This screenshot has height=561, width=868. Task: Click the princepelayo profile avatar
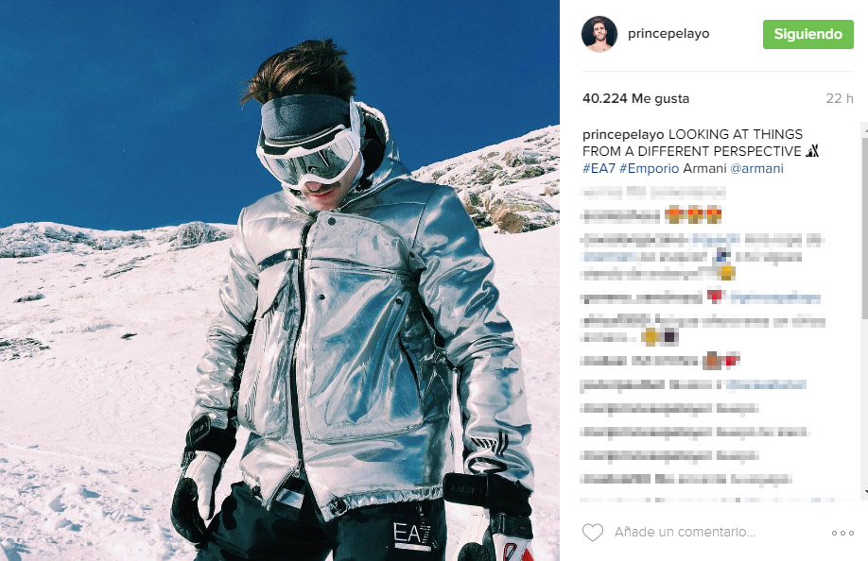599,34
